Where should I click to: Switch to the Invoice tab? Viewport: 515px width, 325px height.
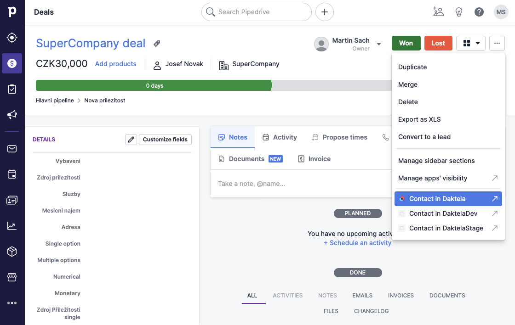[314, 158]
